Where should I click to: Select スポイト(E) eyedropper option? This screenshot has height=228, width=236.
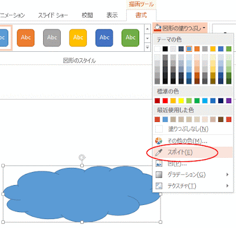click(x=193, y=152)
